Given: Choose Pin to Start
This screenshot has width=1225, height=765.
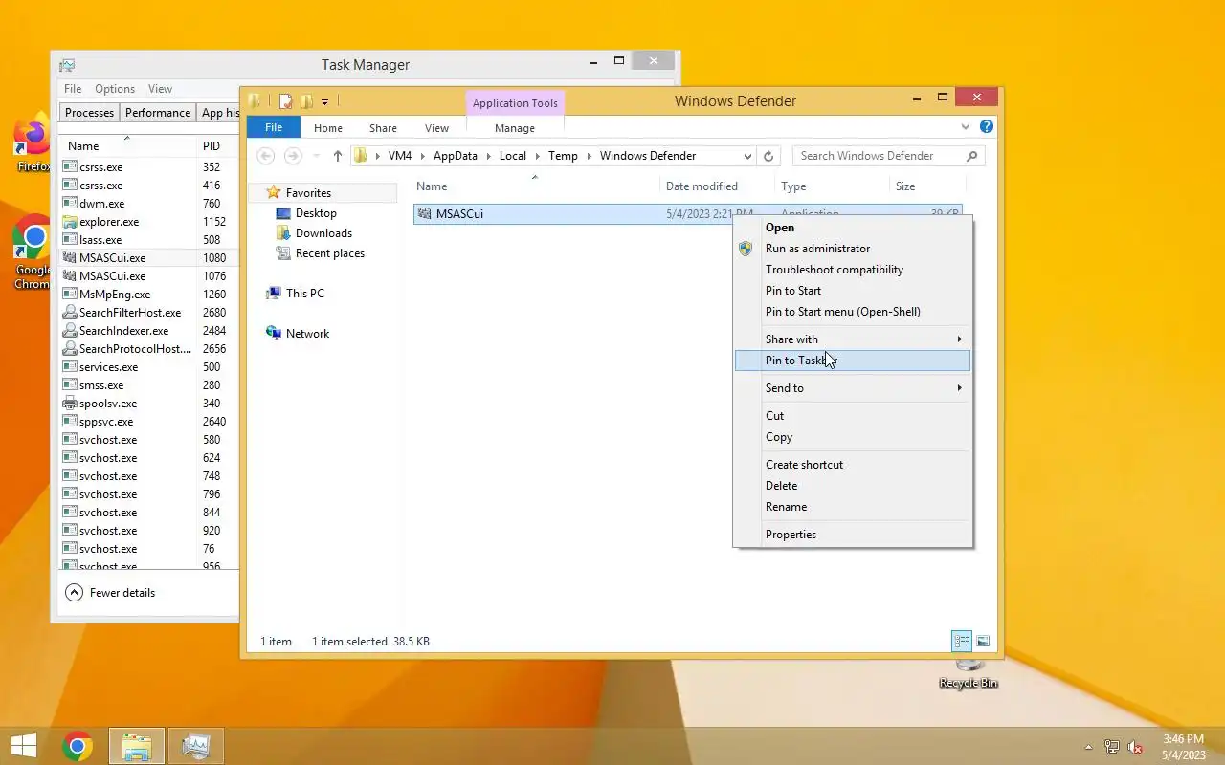Looking at the screenshot, I should tap(852, 290).
